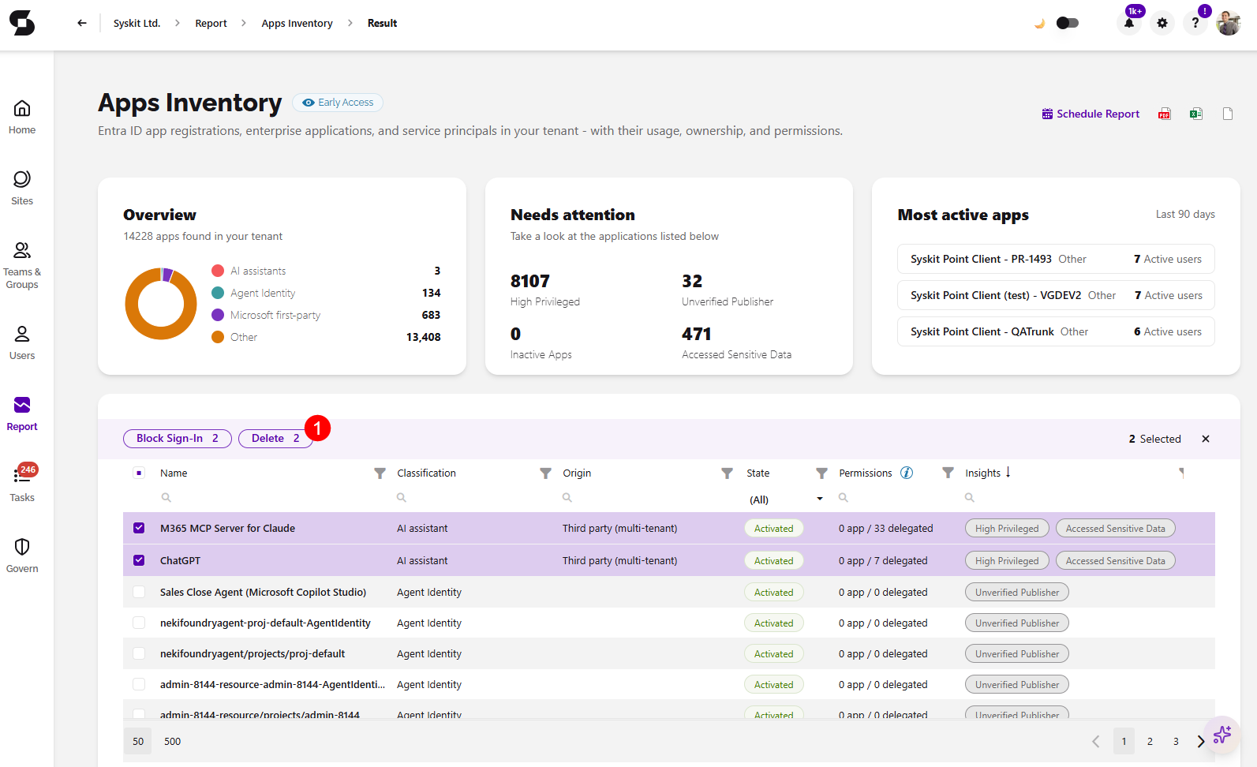
Task: Toggle the select-all checkbox in header
Action: 139,473
